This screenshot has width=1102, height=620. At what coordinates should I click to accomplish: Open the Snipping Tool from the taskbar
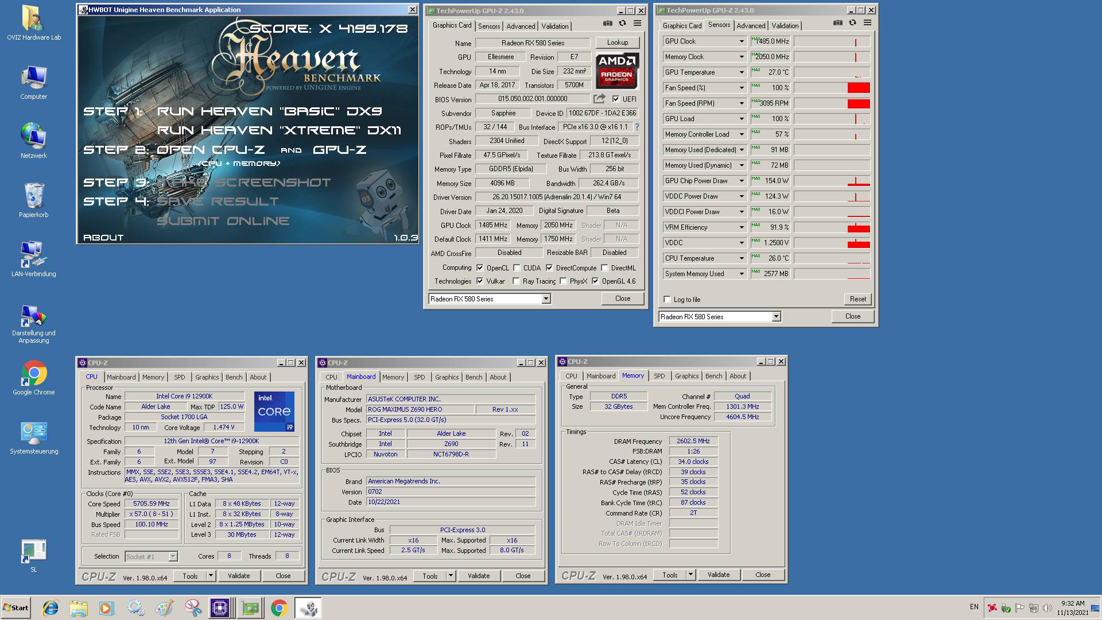[193, 607]
